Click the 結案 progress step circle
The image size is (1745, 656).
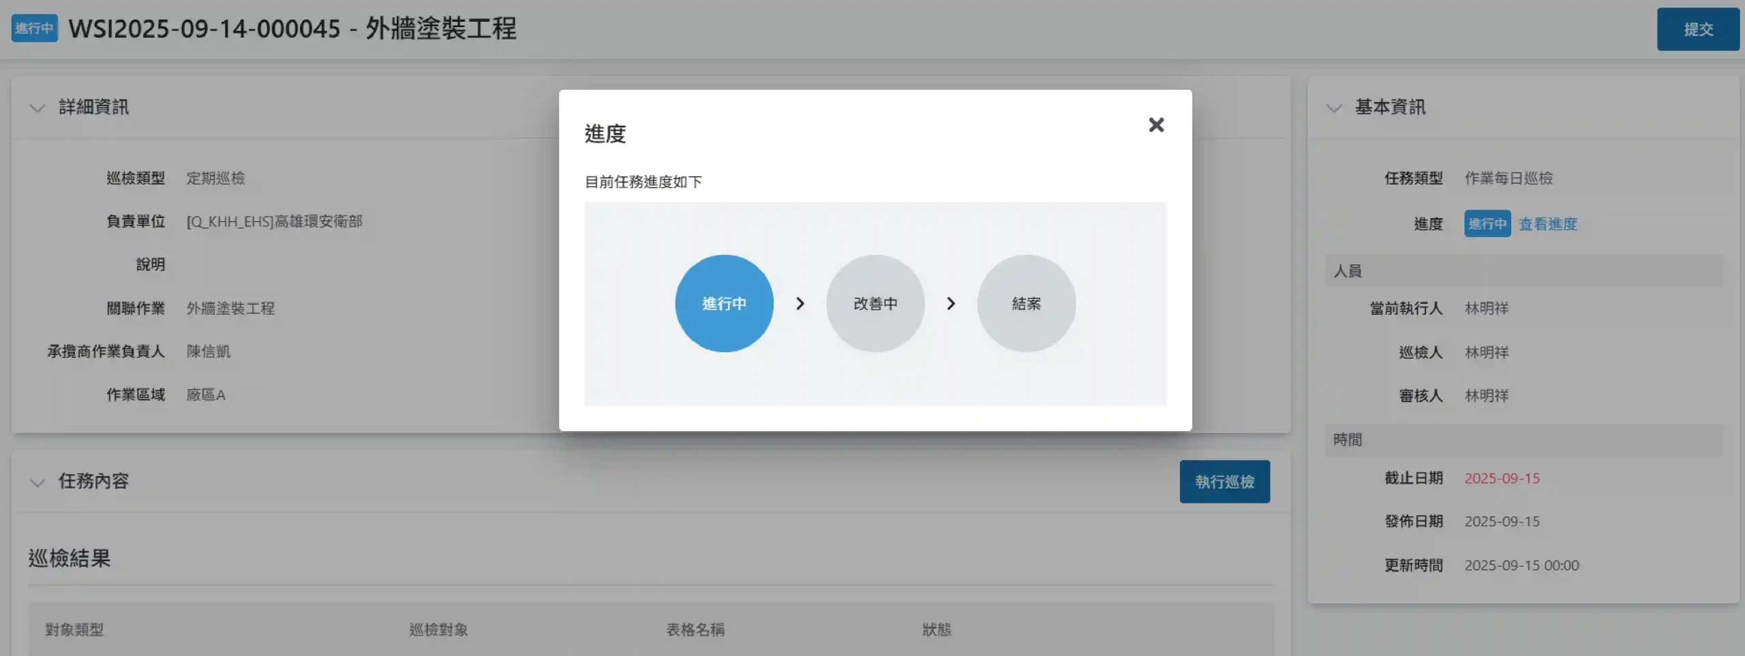point(1026,304)
